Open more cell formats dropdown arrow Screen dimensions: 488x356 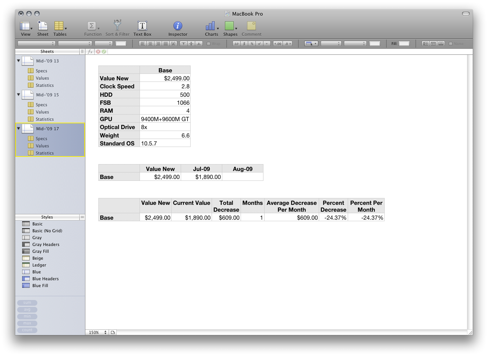click(x=267, y=44)
